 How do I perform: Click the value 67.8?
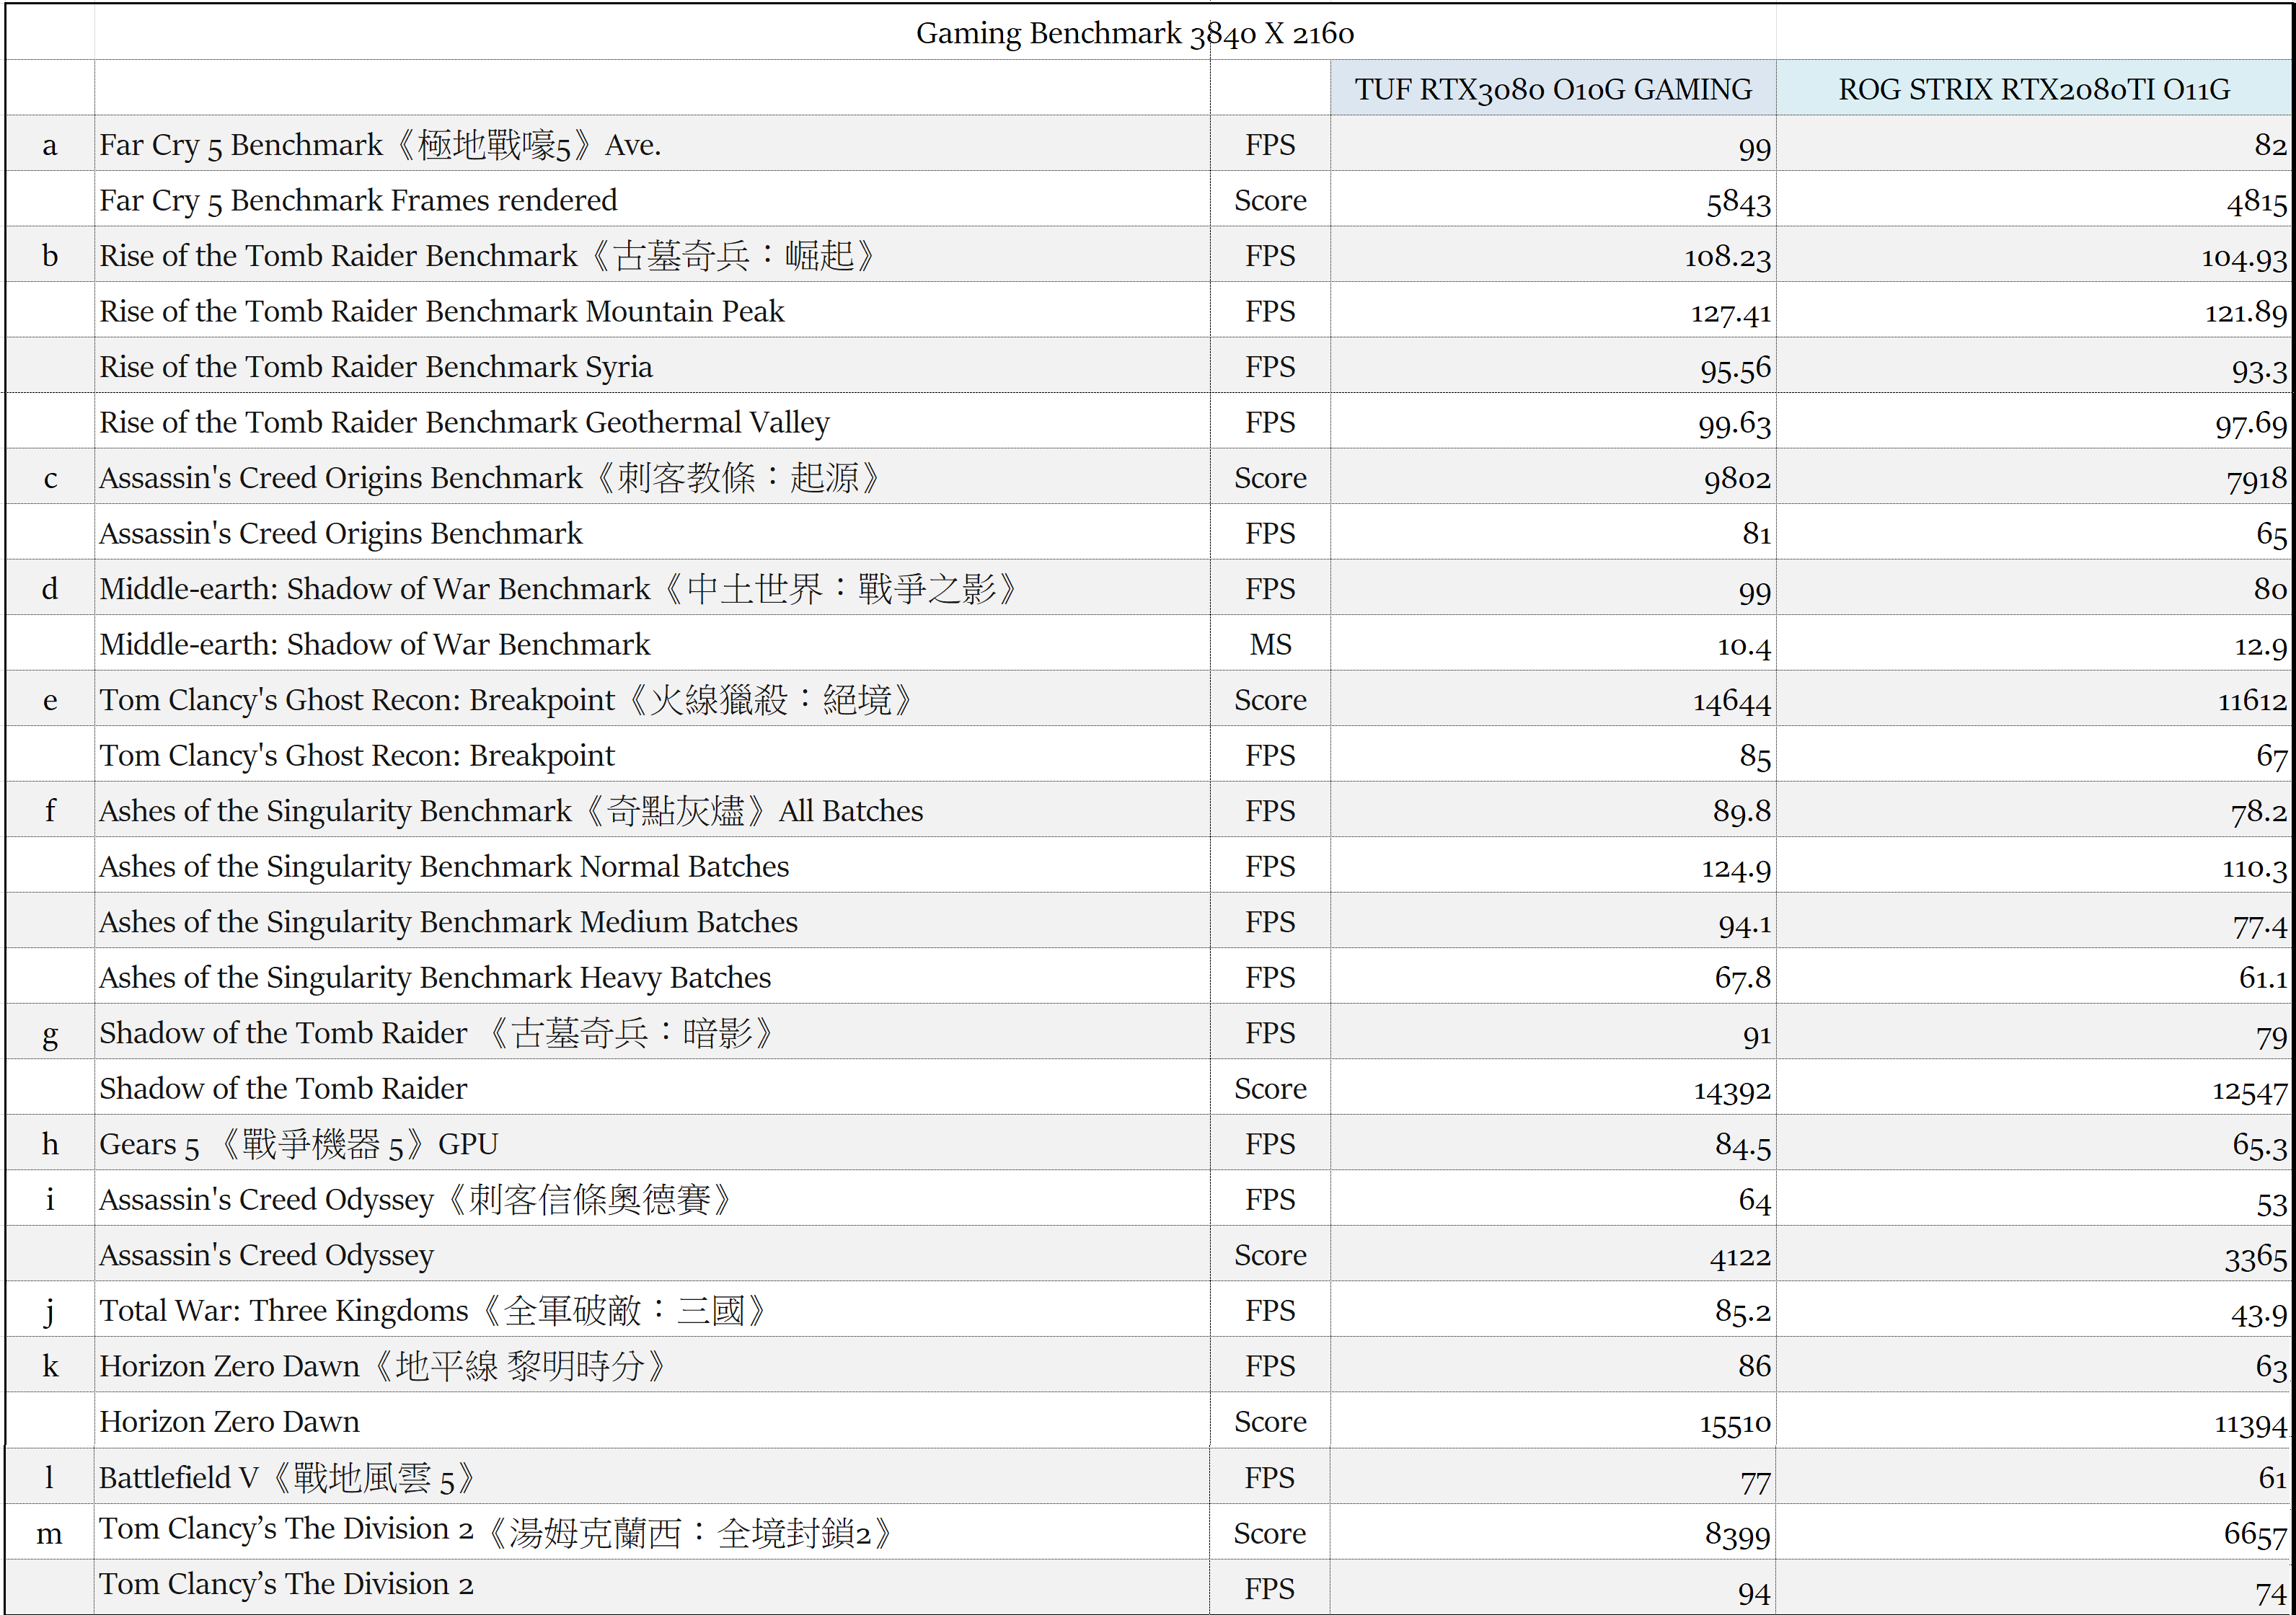[x=1742, y=978]
